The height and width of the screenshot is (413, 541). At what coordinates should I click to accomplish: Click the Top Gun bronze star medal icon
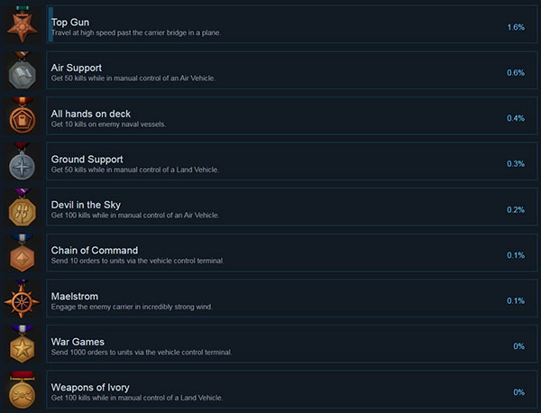[x=22, y=24]
